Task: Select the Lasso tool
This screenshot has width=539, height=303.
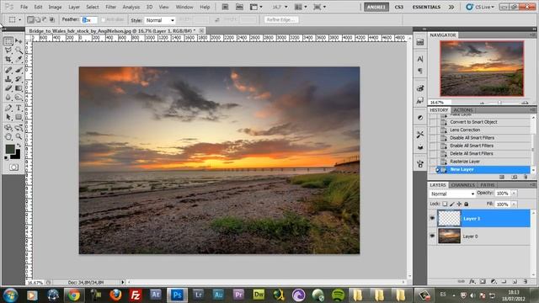Action: pos(8,50)
